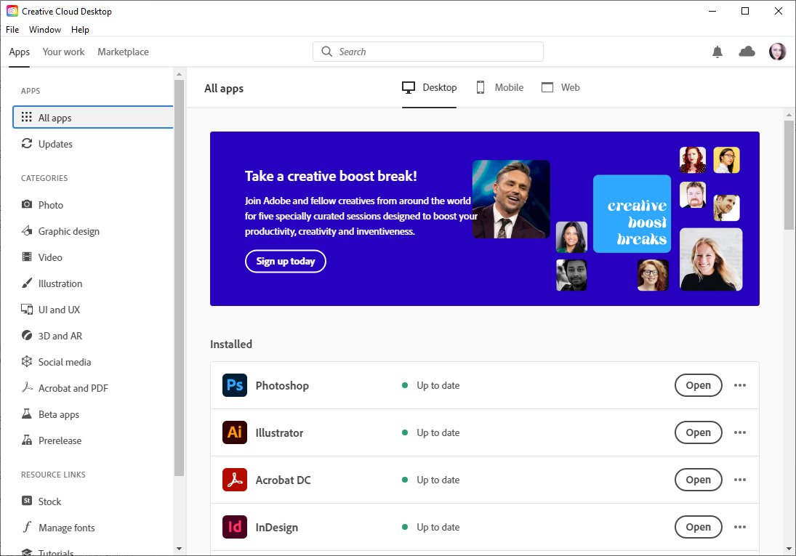Click the Acrobat and PDF icon
Image resolution: width=796 pixels, height=556 pixels.
tap(27, 387)
